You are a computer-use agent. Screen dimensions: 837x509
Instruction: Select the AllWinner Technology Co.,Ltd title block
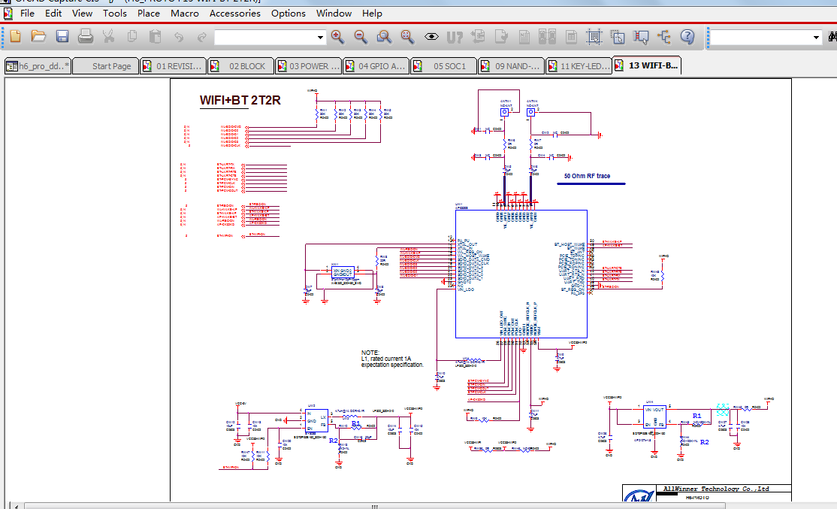pyautogui.click(x=716, y=489)
